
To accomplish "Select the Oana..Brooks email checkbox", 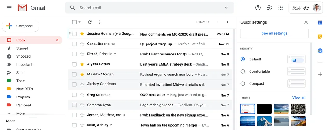I will 74,44.
